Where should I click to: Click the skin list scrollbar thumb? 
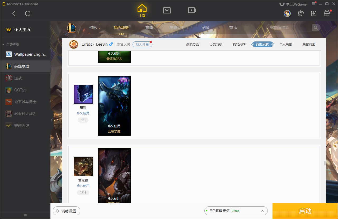click(325, 163)
